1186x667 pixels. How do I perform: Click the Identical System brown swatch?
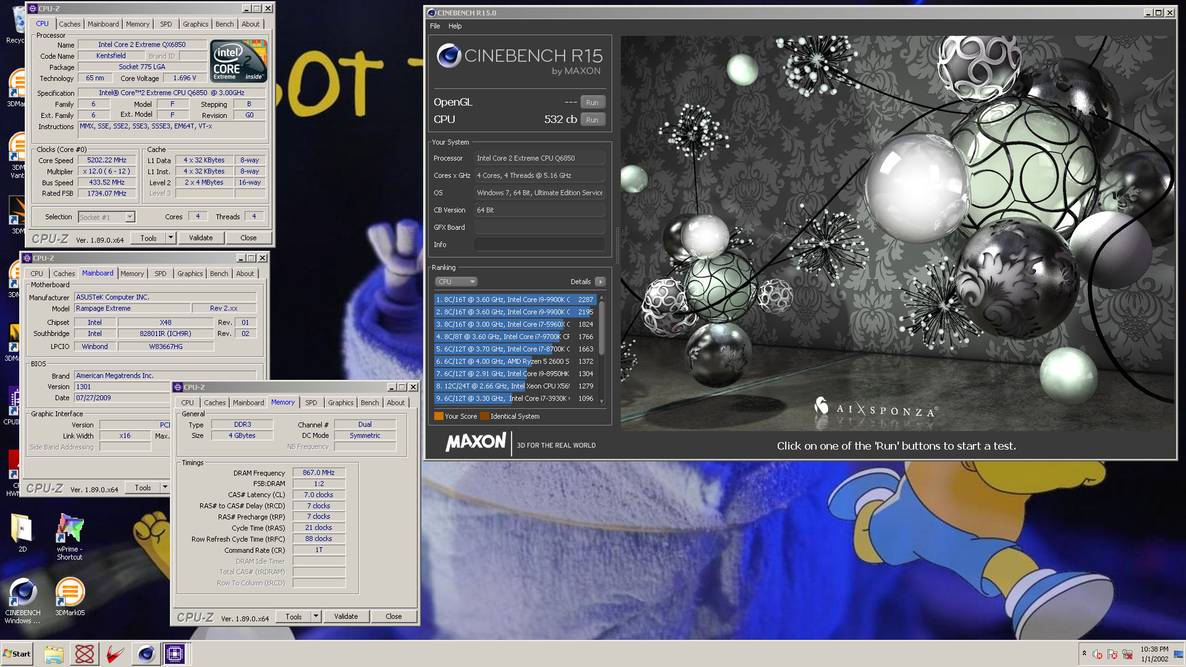484,416
